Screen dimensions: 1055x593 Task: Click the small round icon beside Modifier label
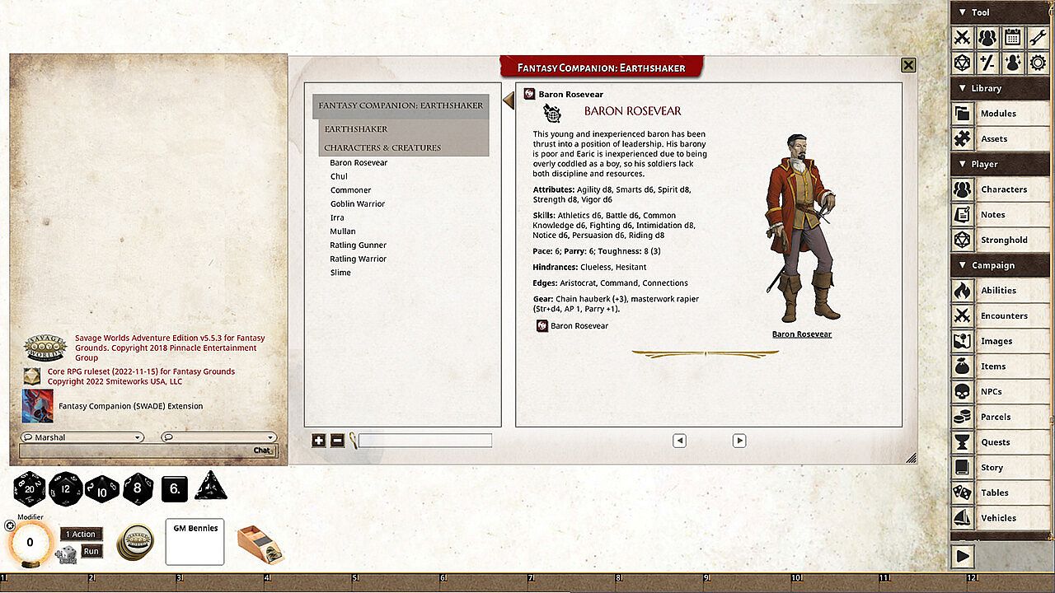pyautogui.click(x=10, y=525)
